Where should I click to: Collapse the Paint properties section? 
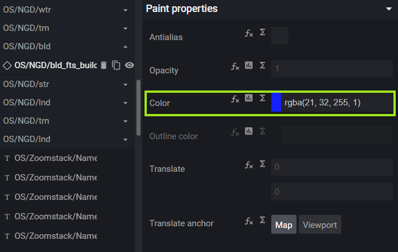388,9
